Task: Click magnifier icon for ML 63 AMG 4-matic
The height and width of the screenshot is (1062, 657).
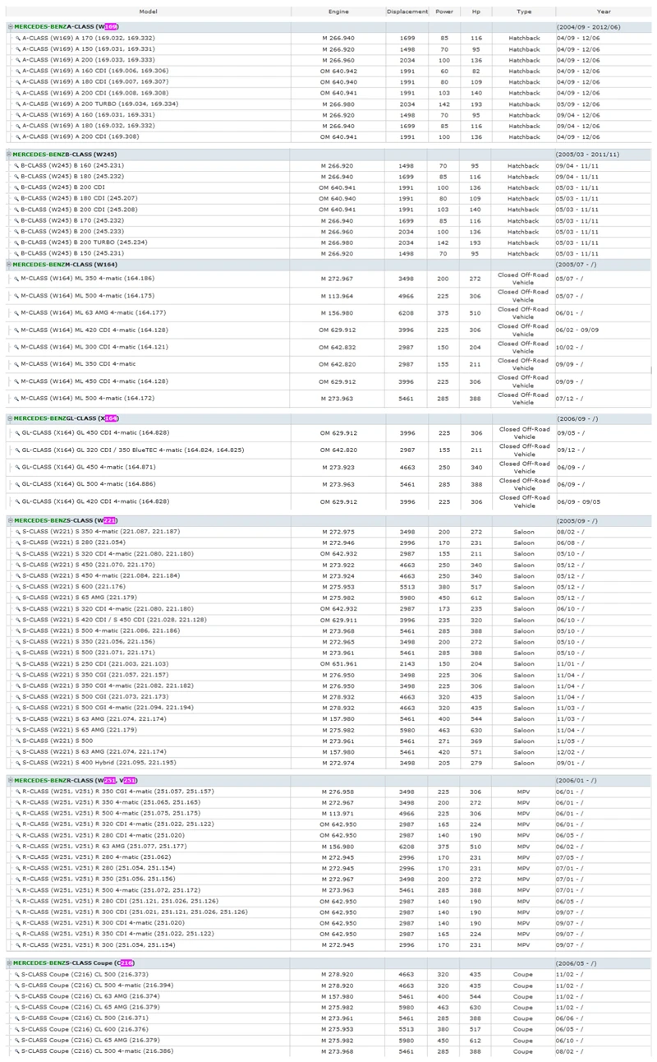Action: point(17,312)
